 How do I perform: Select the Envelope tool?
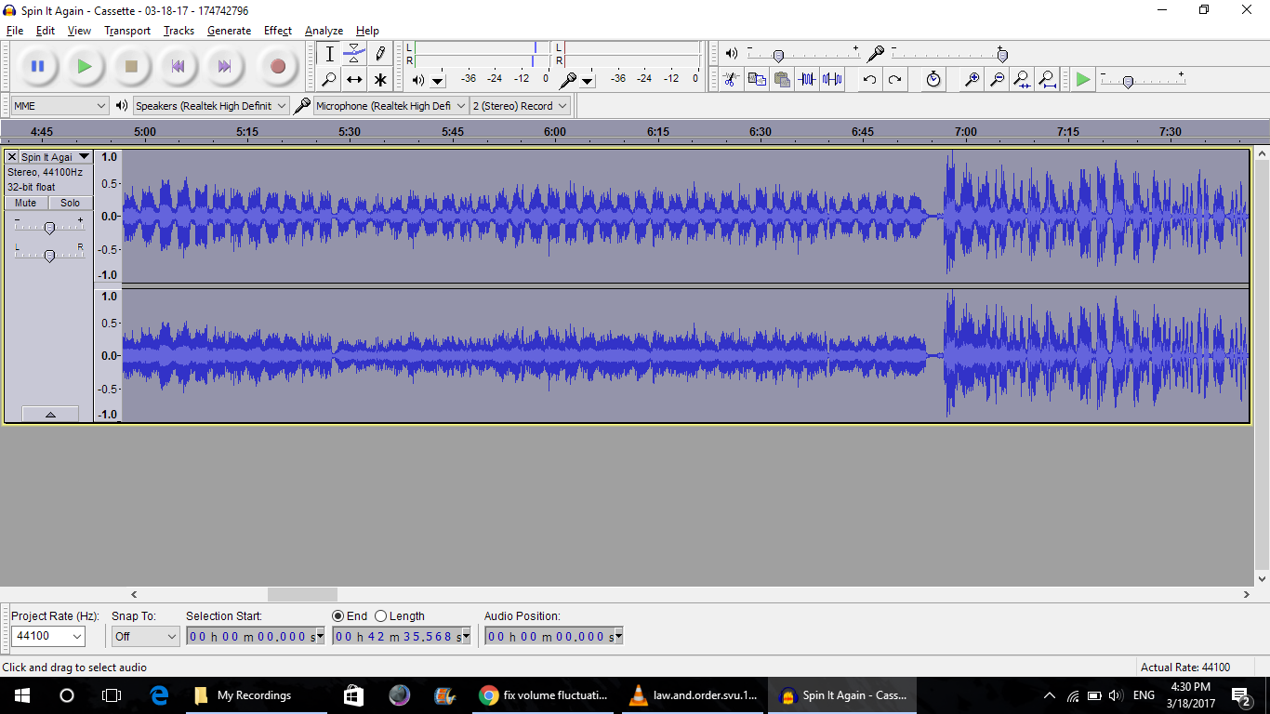tap(354, 54)
